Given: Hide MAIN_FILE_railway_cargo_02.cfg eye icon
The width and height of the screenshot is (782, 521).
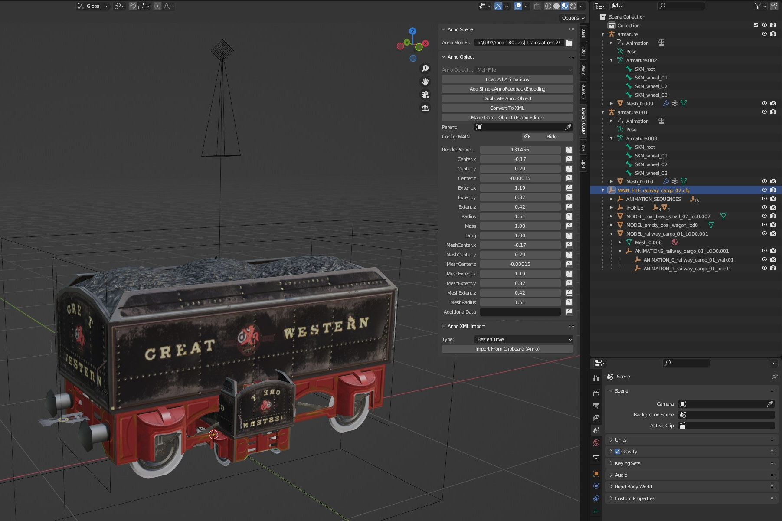Looking at the screenshot, I should tap(764, 190).
